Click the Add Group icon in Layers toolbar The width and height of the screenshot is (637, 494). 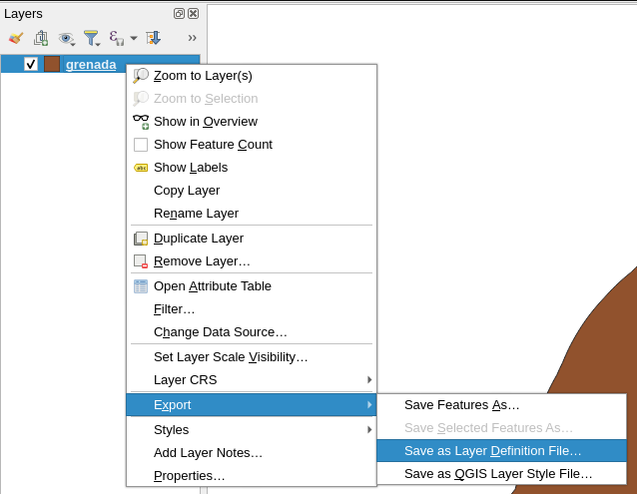click(x=41, y=38)
